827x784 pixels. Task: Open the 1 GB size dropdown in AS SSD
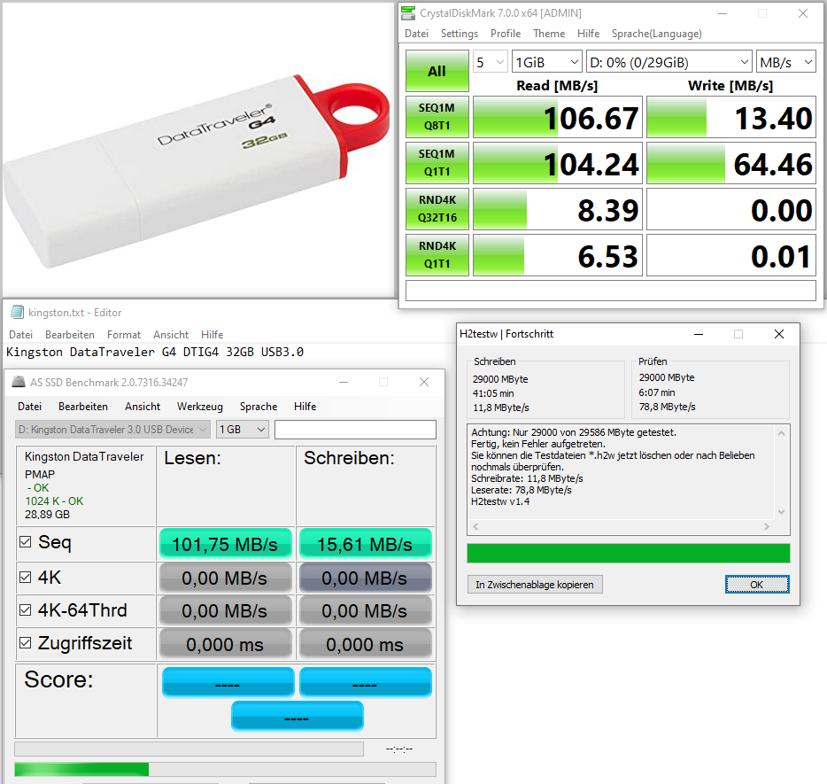pyautogui.click(x=243, y=430)
